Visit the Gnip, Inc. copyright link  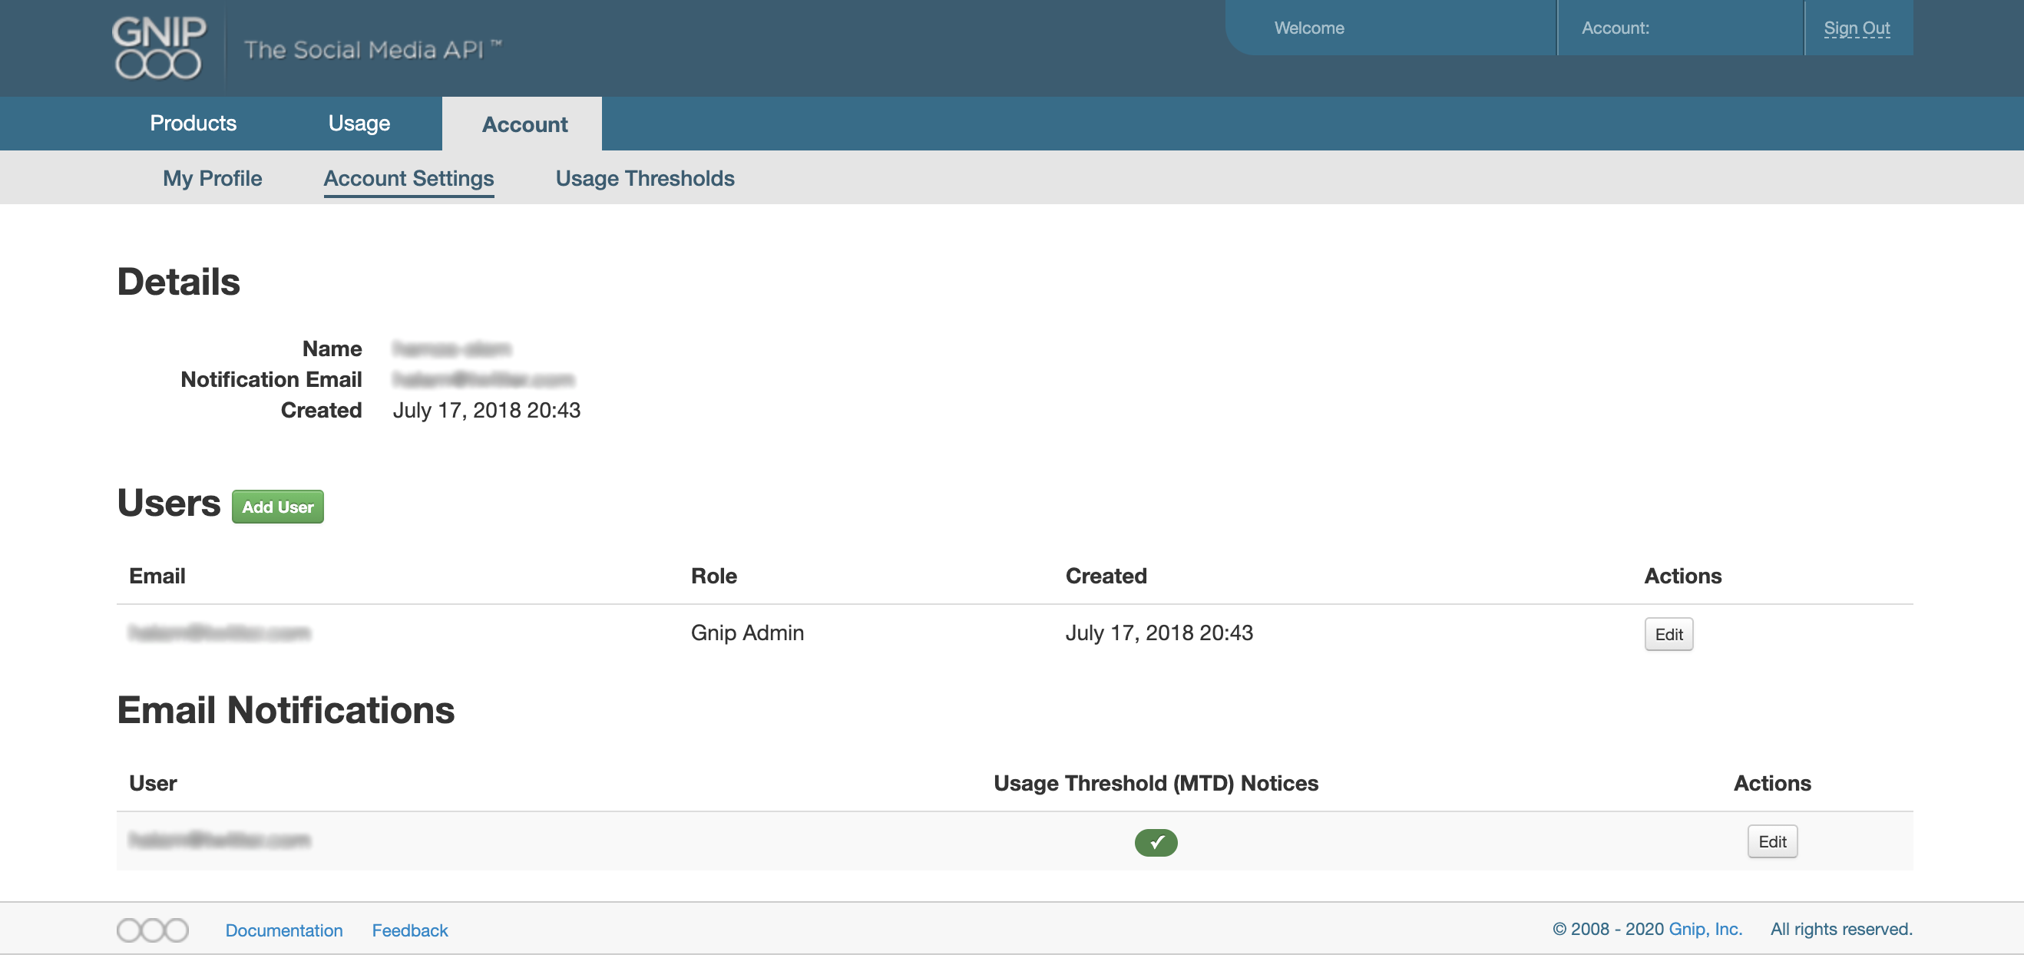[1705, 929]
